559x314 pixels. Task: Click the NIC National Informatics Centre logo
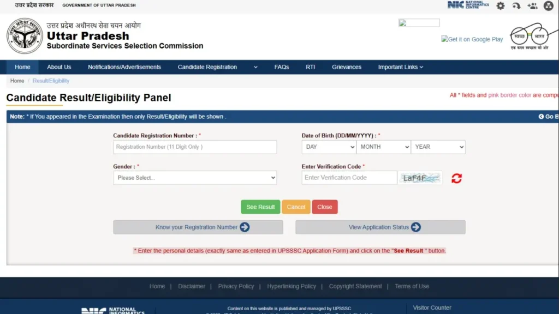click(x=468, y=5)
